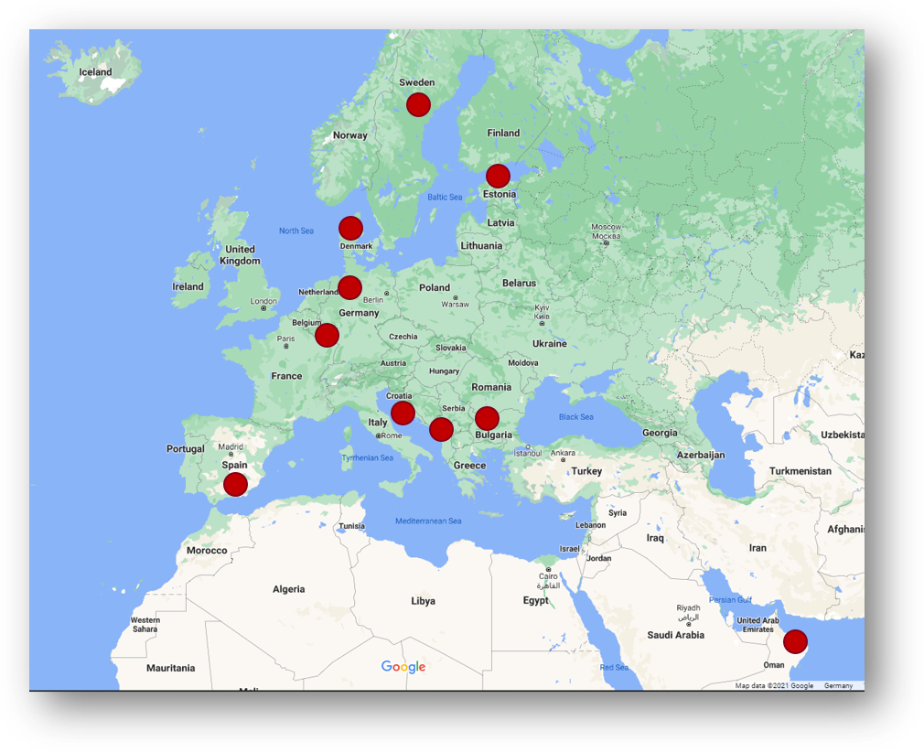
Task: Select the red marker south of Serbia
Action: point(441,429)
